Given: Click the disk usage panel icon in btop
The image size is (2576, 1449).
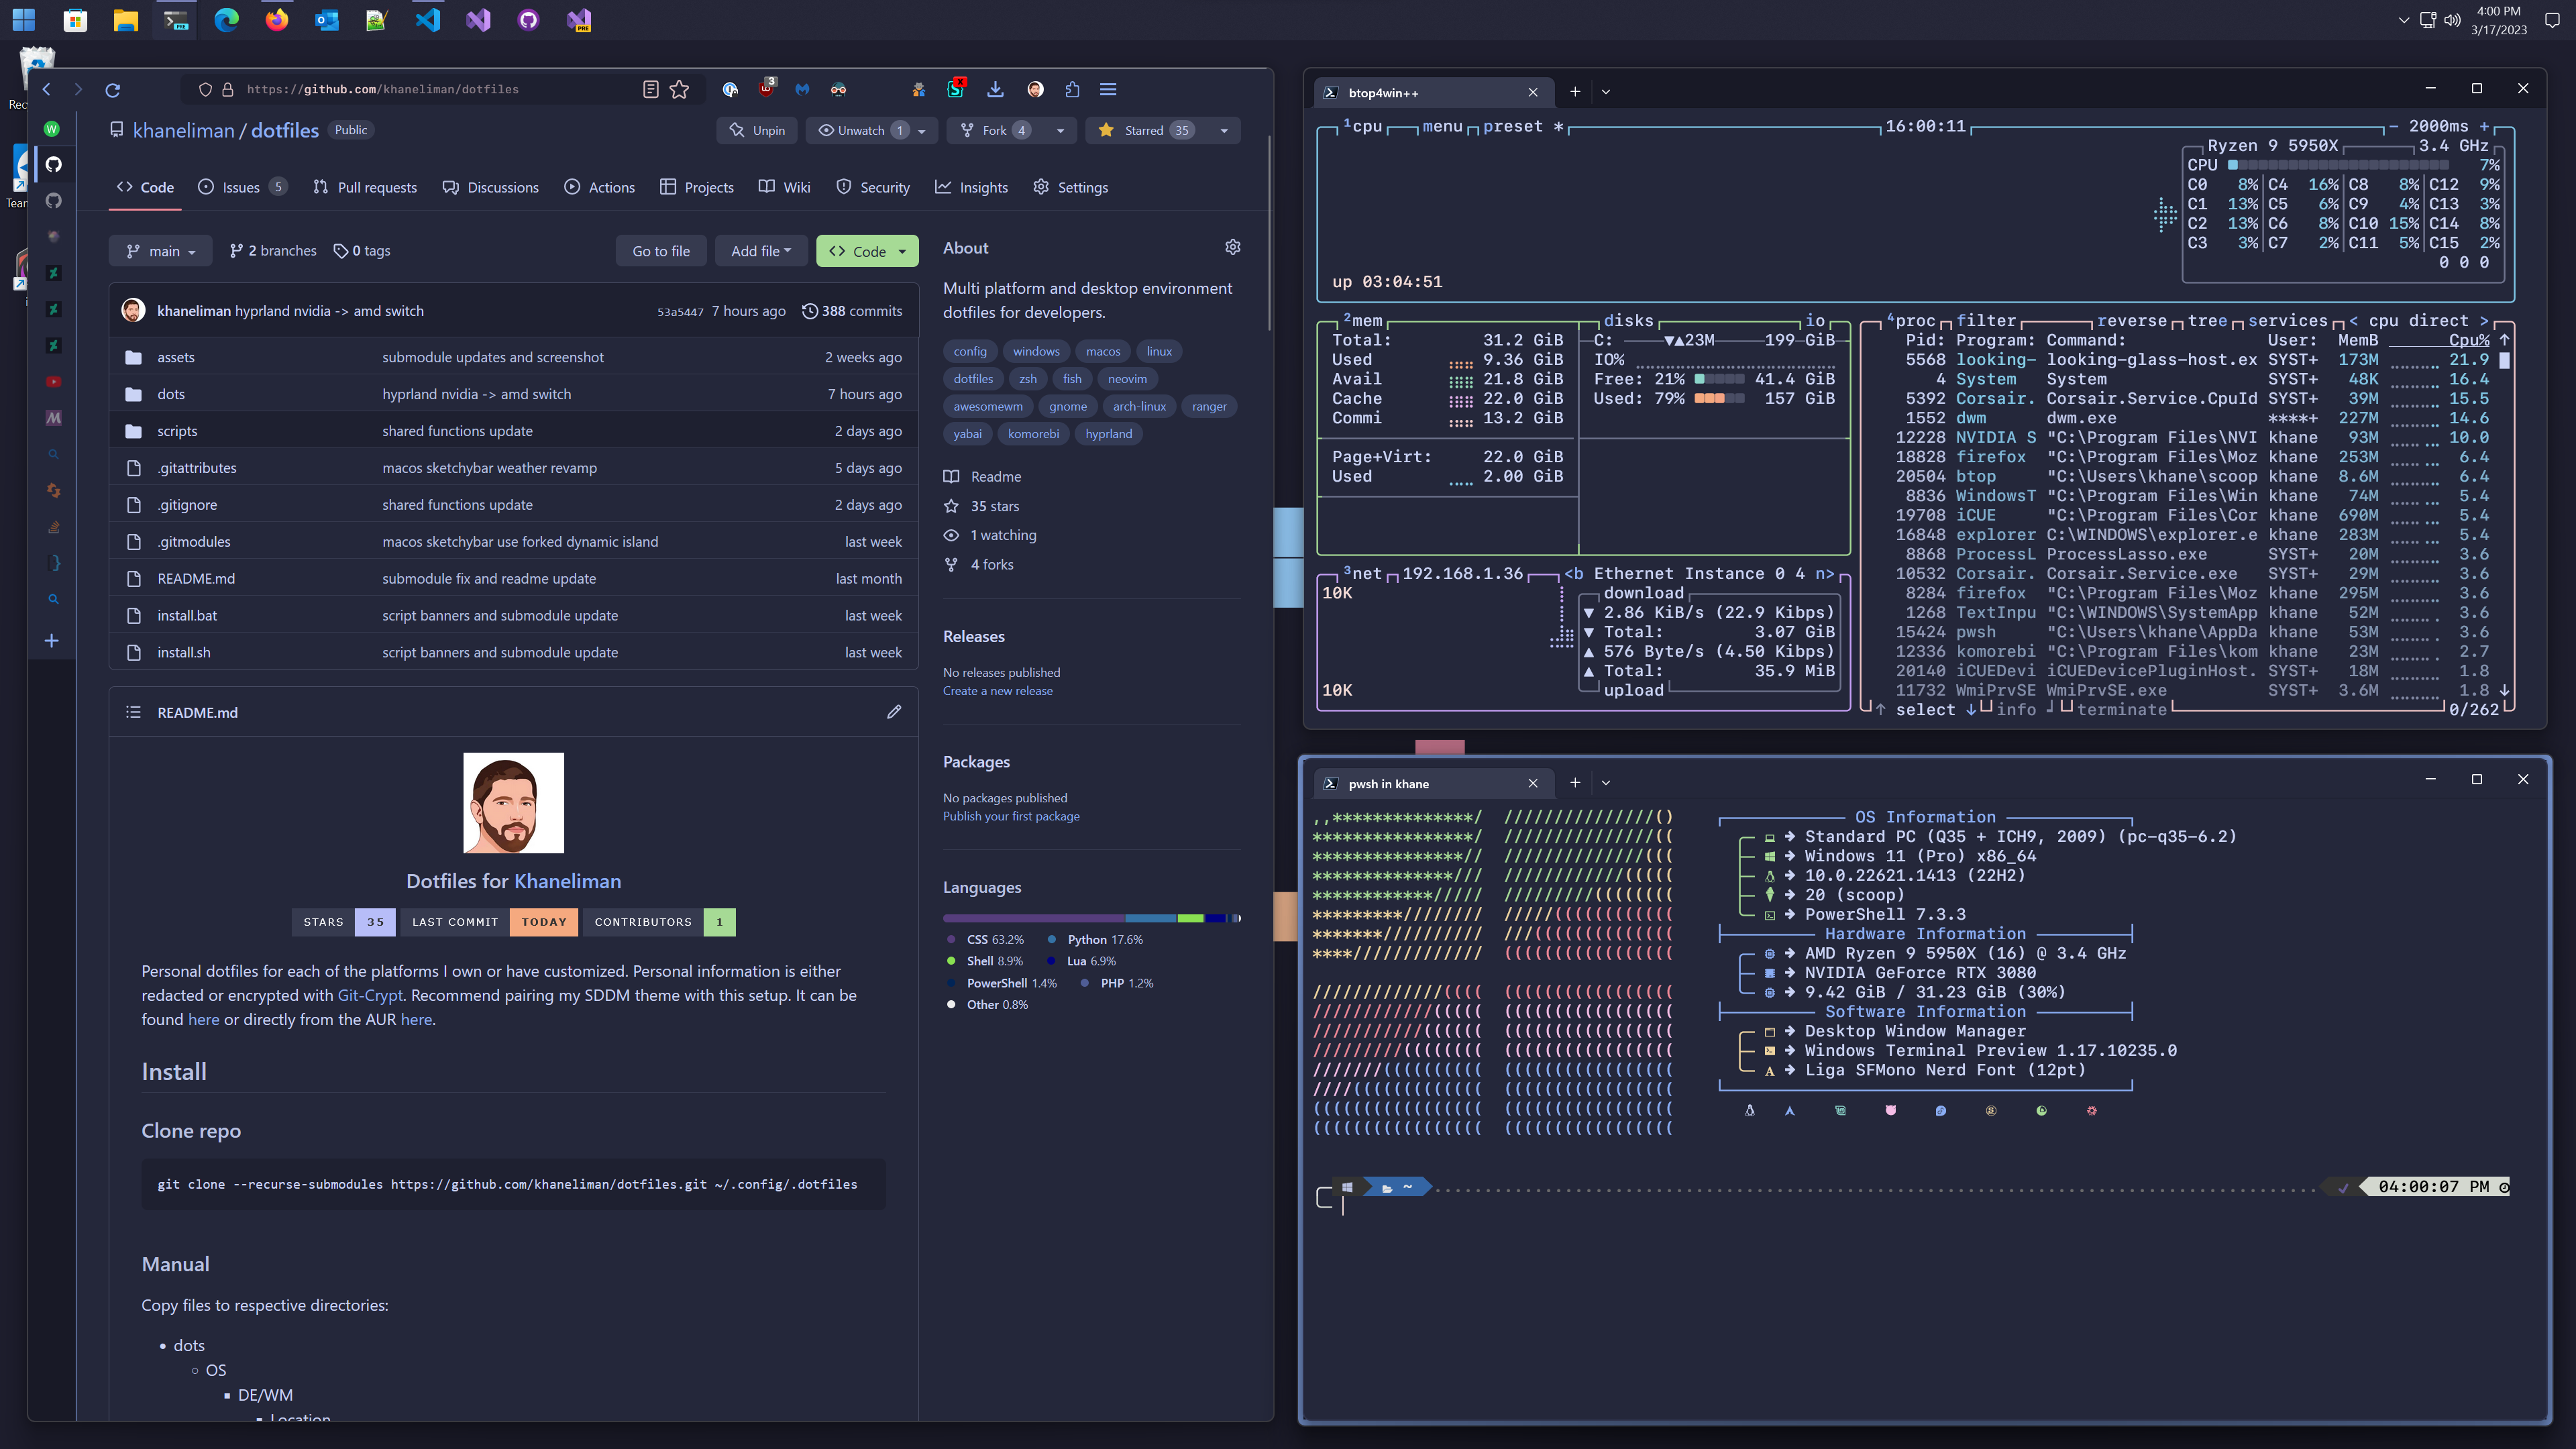Looking at the screenshot, I should tap(1627, 320).
